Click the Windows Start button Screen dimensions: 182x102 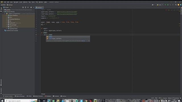[x=2, y=101]
